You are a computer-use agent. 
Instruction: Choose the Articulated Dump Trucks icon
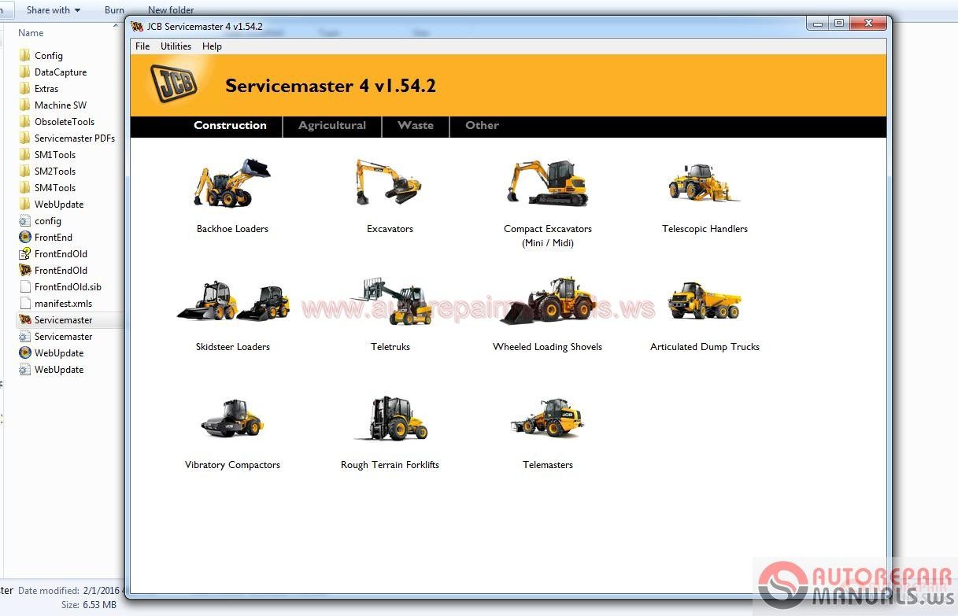pos(705,301)
